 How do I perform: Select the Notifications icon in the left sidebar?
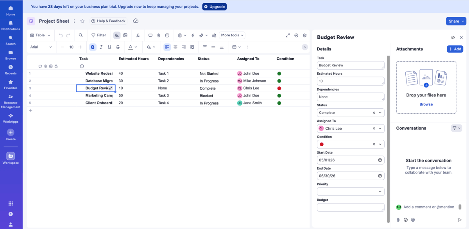click(x=11, y=25)
